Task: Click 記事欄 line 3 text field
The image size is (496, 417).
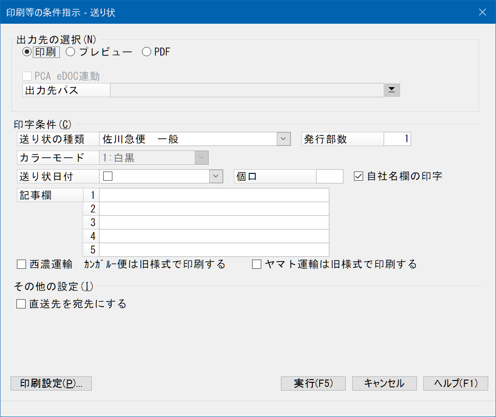Action: (214, 223)
